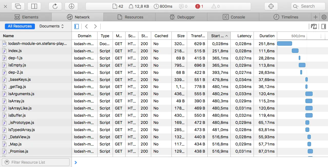Viewport: 328px width, 167px height.
Task: Select isTypedArray.js in the resource list
Action: point(36,130)
